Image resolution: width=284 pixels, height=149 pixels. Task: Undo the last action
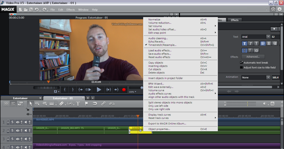pyautogui.click(x=37, y=10)
